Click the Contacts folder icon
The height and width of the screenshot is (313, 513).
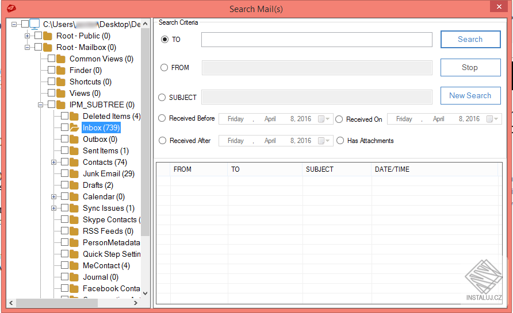tap(74, 162)
